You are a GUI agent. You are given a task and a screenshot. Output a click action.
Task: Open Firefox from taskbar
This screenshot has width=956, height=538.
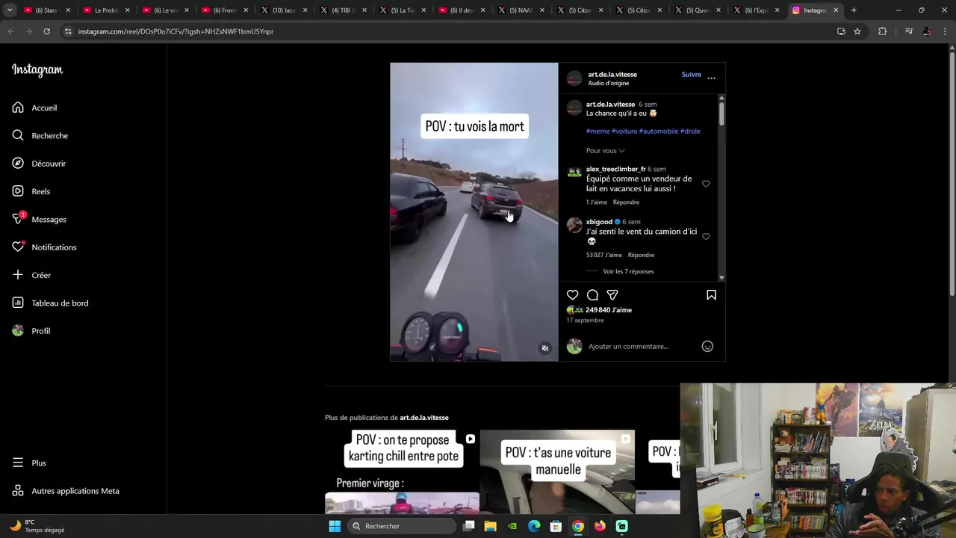coord(600,526)
